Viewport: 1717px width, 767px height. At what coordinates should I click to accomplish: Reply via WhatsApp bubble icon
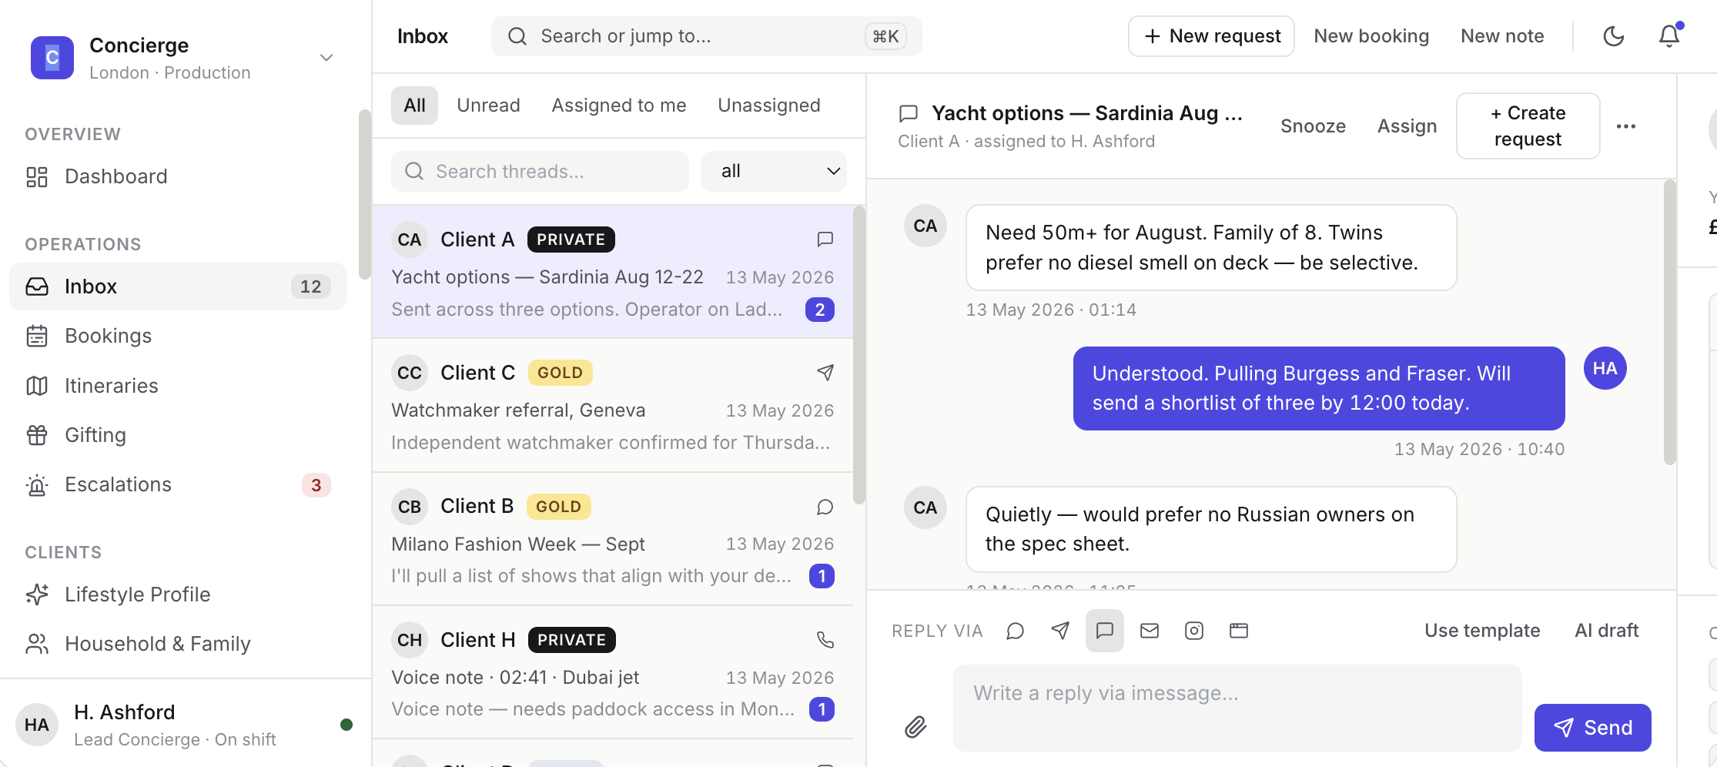1016,631
